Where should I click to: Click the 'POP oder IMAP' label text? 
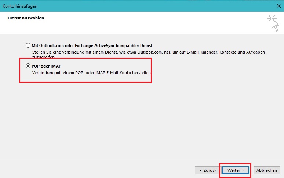point(46,66)
